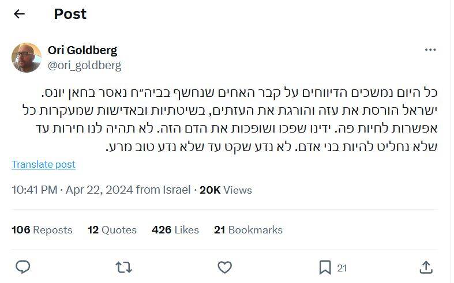The image size is (454, 283).
Task: Go back using the left arrow
Action: [19, 14]
